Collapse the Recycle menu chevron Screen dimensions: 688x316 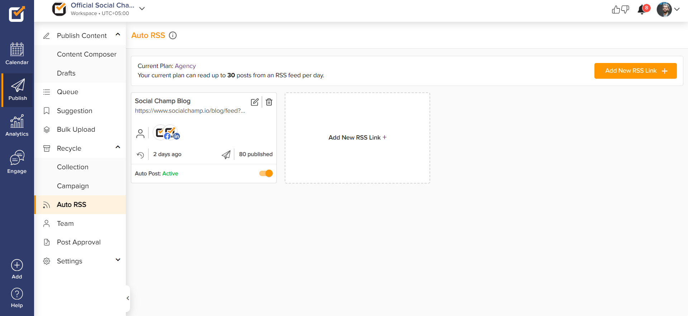[118, 147]
